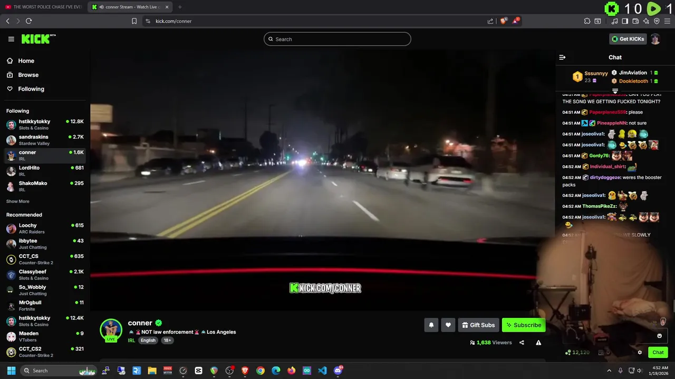Select LordHito channel in sidebar
The width and height of the screenshot is (675, 379).
point(45,171)
